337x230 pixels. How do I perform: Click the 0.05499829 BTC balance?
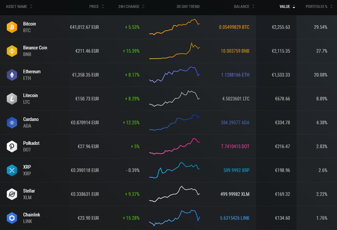tap(234, 27)
